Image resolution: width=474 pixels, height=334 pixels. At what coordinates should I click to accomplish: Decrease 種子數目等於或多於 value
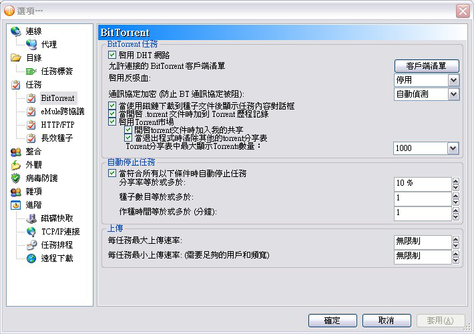pos(455,202)
